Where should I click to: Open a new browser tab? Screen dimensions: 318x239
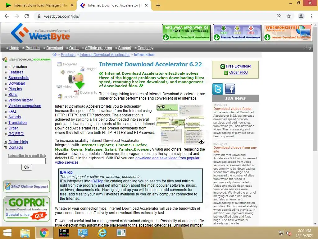click(x=158, y=5)
